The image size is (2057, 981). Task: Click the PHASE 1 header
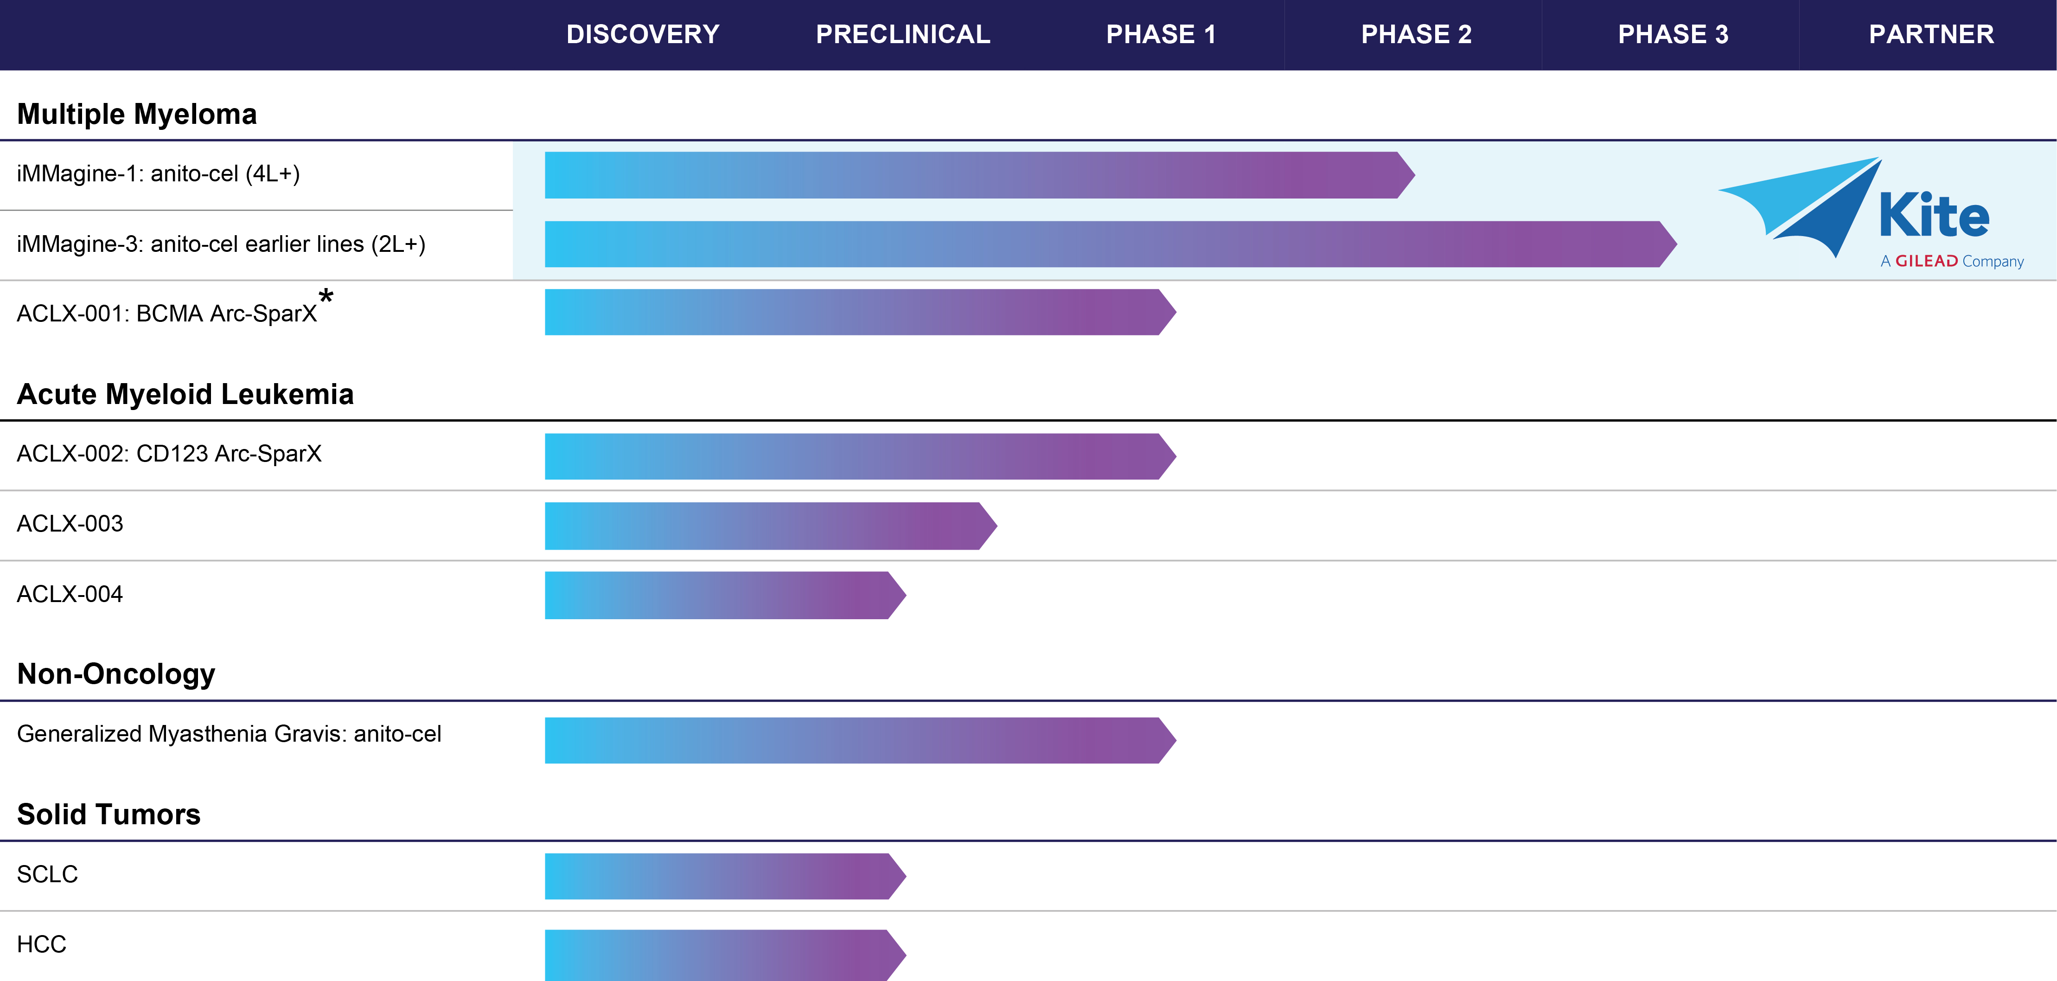[x=1160, y=34]
